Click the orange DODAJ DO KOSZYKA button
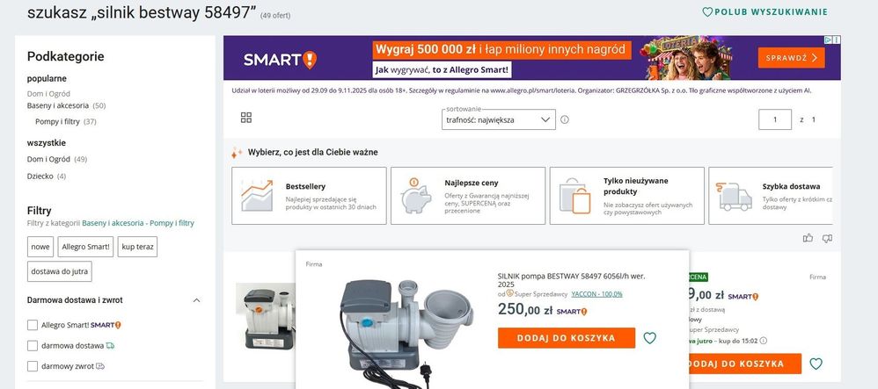 point(567,337)
